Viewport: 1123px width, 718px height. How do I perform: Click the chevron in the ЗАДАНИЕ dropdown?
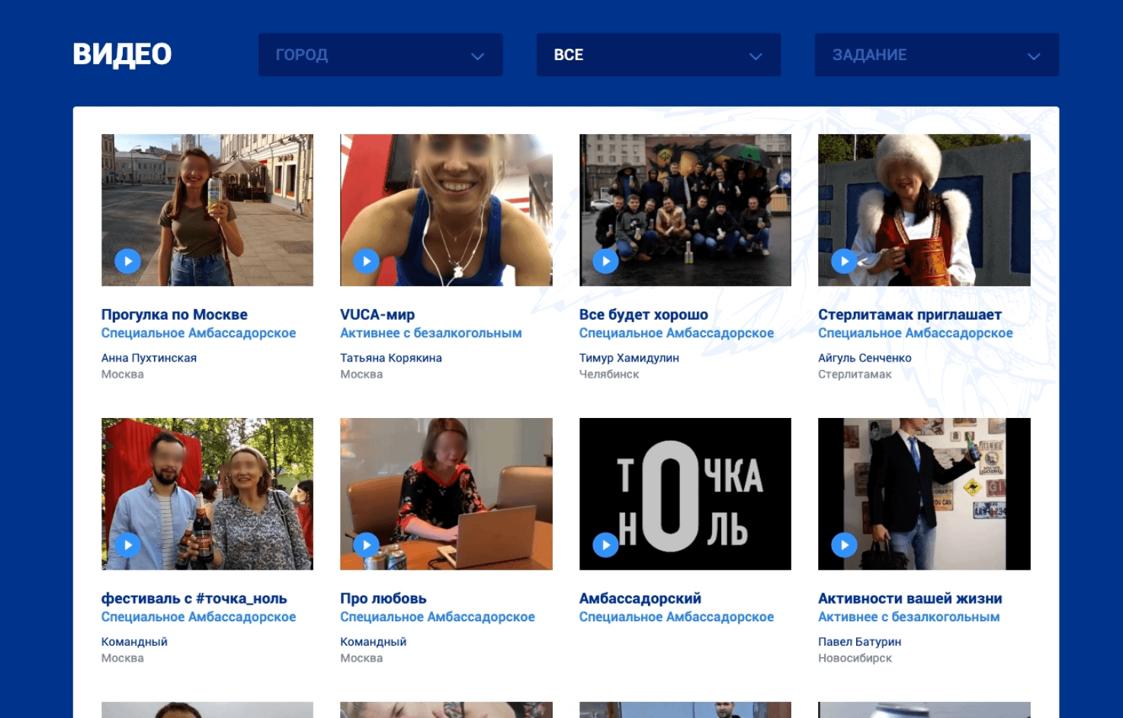1034,56
